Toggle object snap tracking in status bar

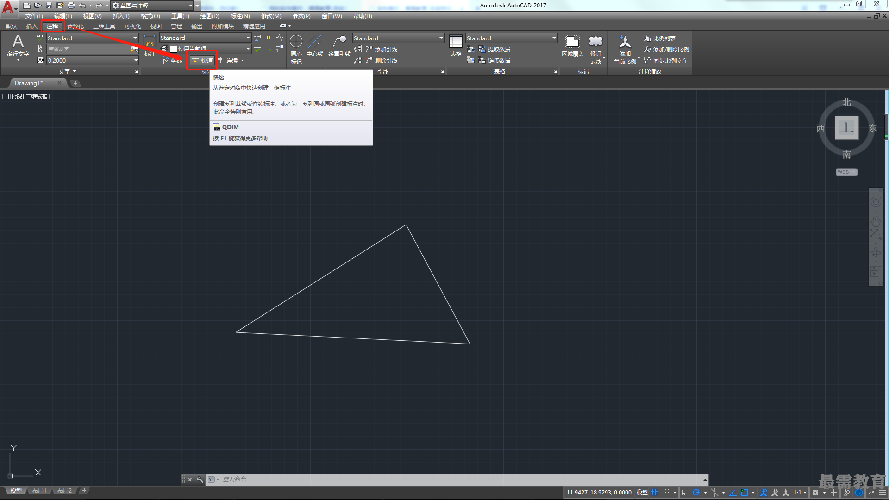coord(733,493)
